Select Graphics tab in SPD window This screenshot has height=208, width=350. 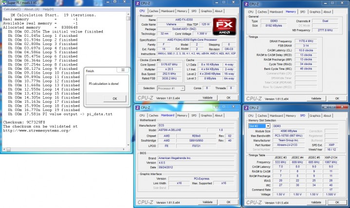tap(315, 116)
